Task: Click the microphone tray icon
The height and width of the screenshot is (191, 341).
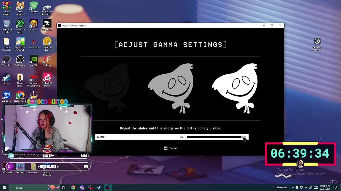Action: click(297, 188)
